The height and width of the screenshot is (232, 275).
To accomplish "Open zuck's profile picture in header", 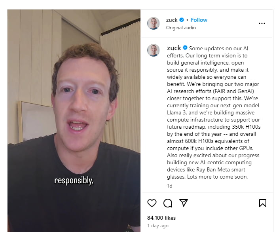I will click(x=154, y=23).
